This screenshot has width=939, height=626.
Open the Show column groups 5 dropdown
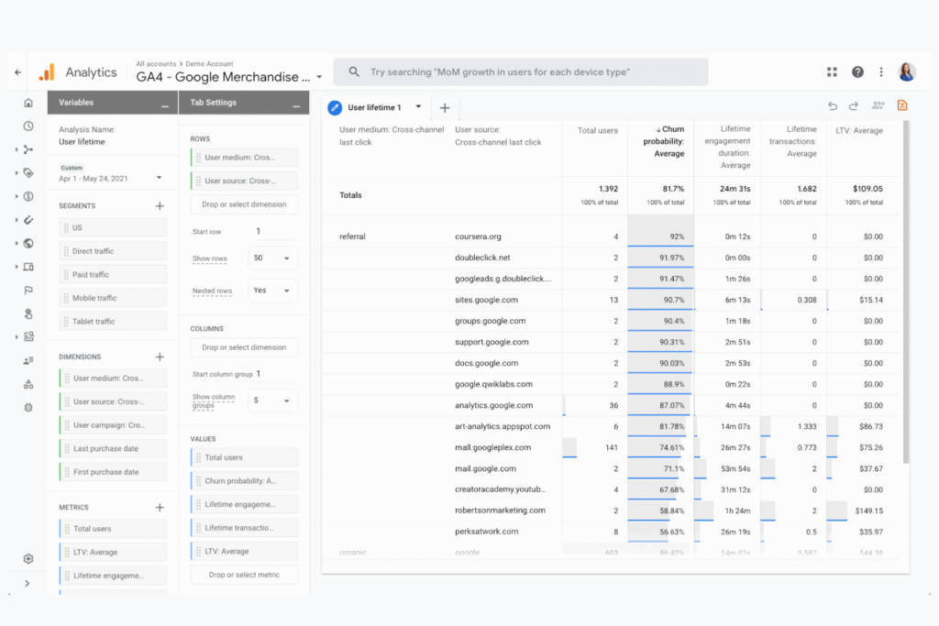(272, 401)
